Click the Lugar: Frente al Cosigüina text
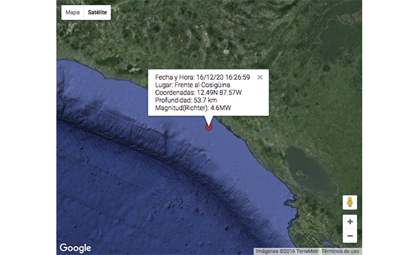419x255 pixels. point(192,85)
